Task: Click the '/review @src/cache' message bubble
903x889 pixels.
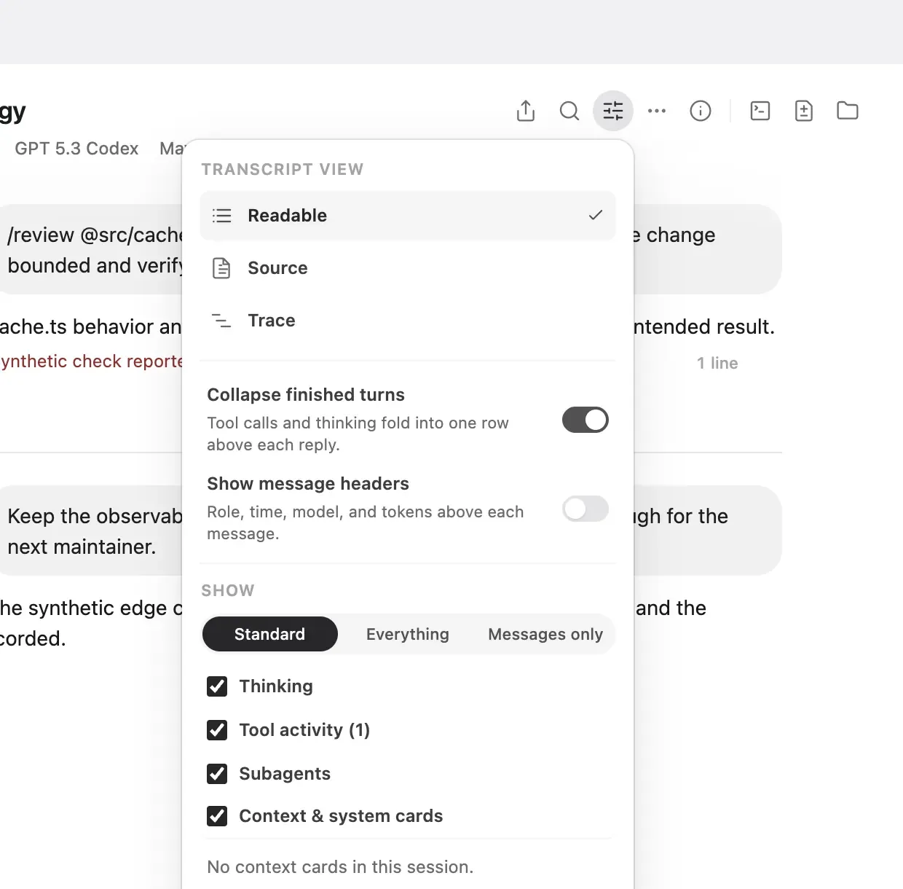Action: (91, 250)
